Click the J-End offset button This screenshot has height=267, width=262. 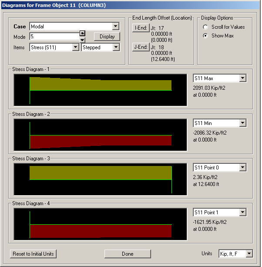coord(141,47)
